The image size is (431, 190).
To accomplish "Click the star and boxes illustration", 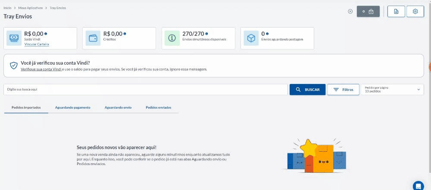I will (316, 156).
